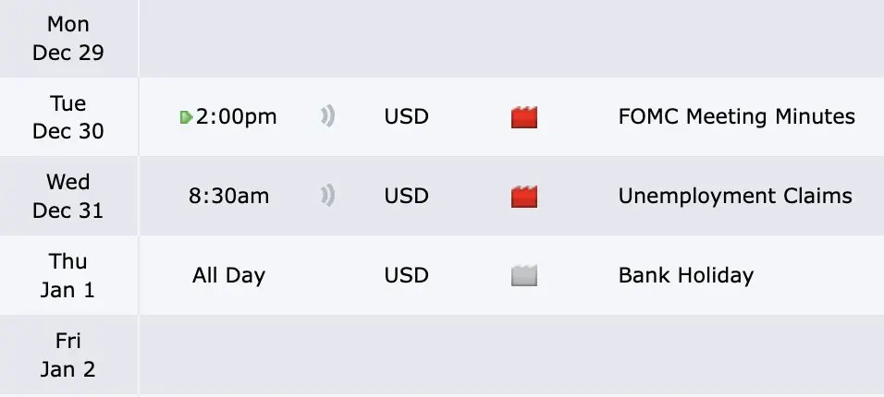The height and width of the screenshot is (397, 884).
Task: Select the Thu Jan 1 date cell
Action: click(x=68, y=275)
